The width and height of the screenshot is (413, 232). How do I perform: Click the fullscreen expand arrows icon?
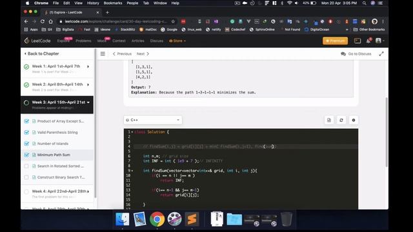pyautogui.click(x=381, y=53)
